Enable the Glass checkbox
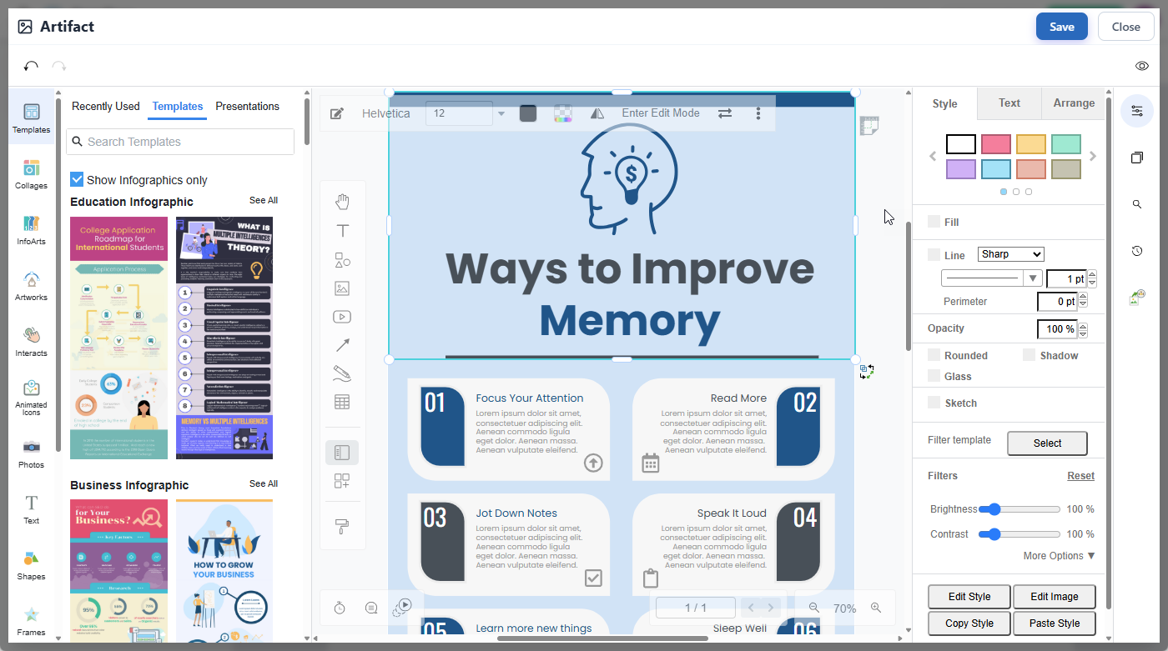This screenshot has height=651, width=1168. 934,375
